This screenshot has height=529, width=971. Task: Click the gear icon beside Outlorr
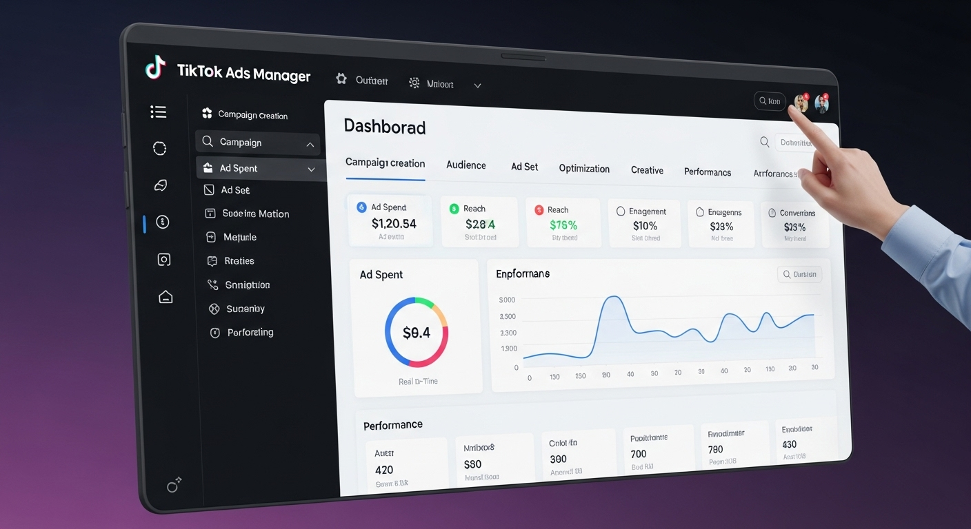point(341,79)
